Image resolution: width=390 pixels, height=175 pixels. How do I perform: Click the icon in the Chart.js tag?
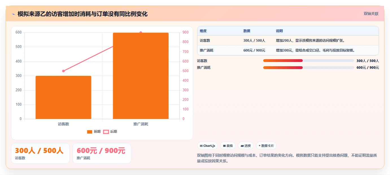(x=201, y=146)
